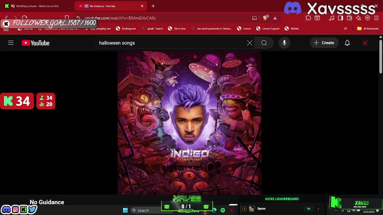Toggle the browser sidebar panel
383x215 pixels.
(341, 18)
